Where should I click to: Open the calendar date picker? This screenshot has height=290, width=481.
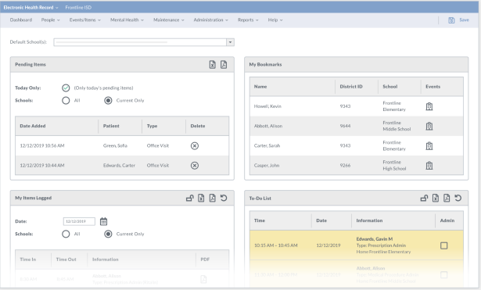104,221
